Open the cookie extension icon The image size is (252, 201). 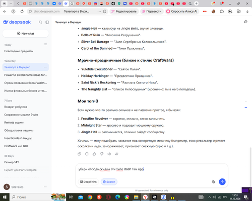pyautogui.click(x=213, y=12)
